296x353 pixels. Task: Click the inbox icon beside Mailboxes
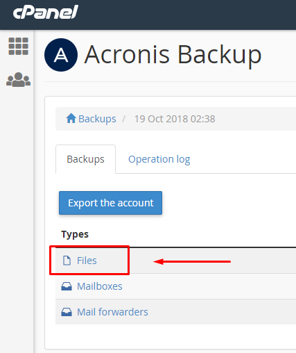[67, 286]
